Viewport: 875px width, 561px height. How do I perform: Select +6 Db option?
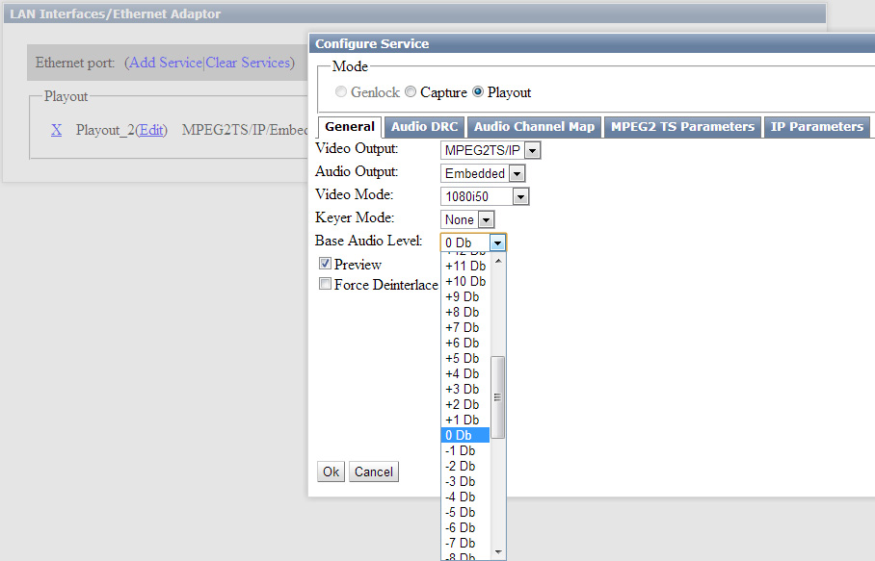point(465,344)
